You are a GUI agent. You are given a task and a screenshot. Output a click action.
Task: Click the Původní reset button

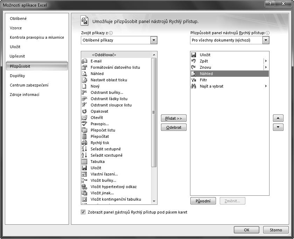point(203,201)
